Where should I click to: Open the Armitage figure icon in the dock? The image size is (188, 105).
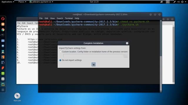(x=3, y=52)
